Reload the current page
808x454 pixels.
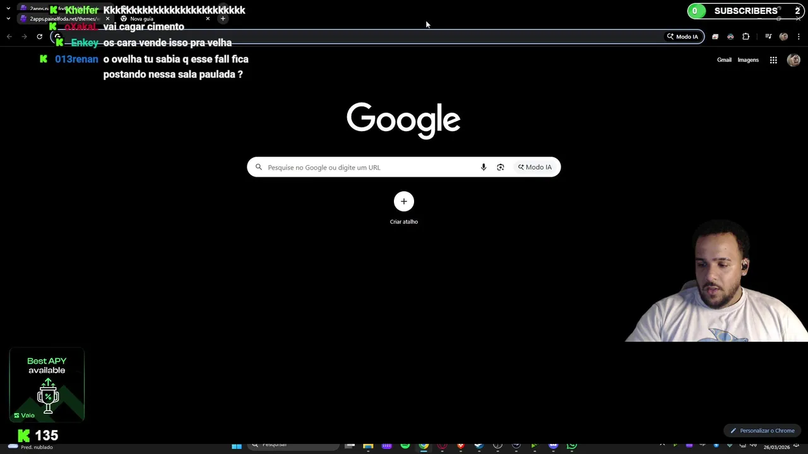pos(39,37)
